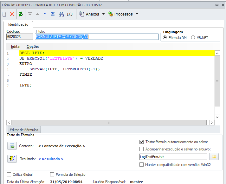Viewport: 226px width, 184px height.
Task: Click code line DECL IPTE;
Action: coord(32,53)
